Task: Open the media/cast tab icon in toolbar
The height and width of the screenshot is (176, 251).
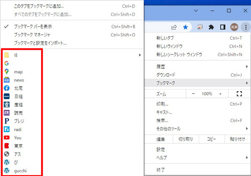Action: click(200, 27)
